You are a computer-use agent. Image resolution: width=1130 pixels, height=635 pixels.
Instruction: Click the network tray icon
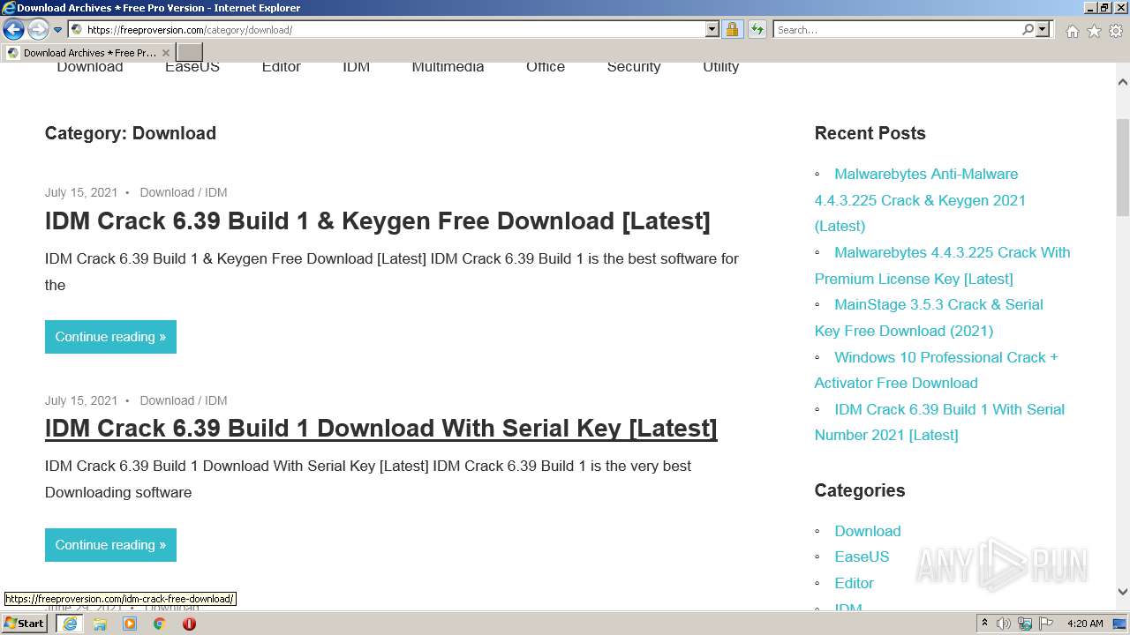(x=1025, y=624)
